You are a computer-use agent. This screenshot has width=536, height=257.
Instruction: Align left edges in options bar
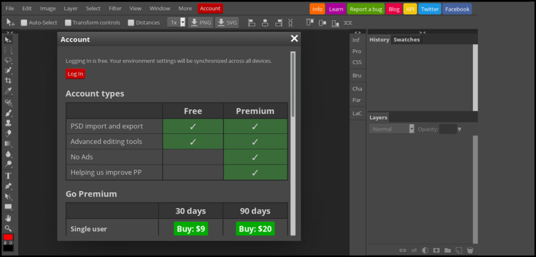click(x=252, y=23)
